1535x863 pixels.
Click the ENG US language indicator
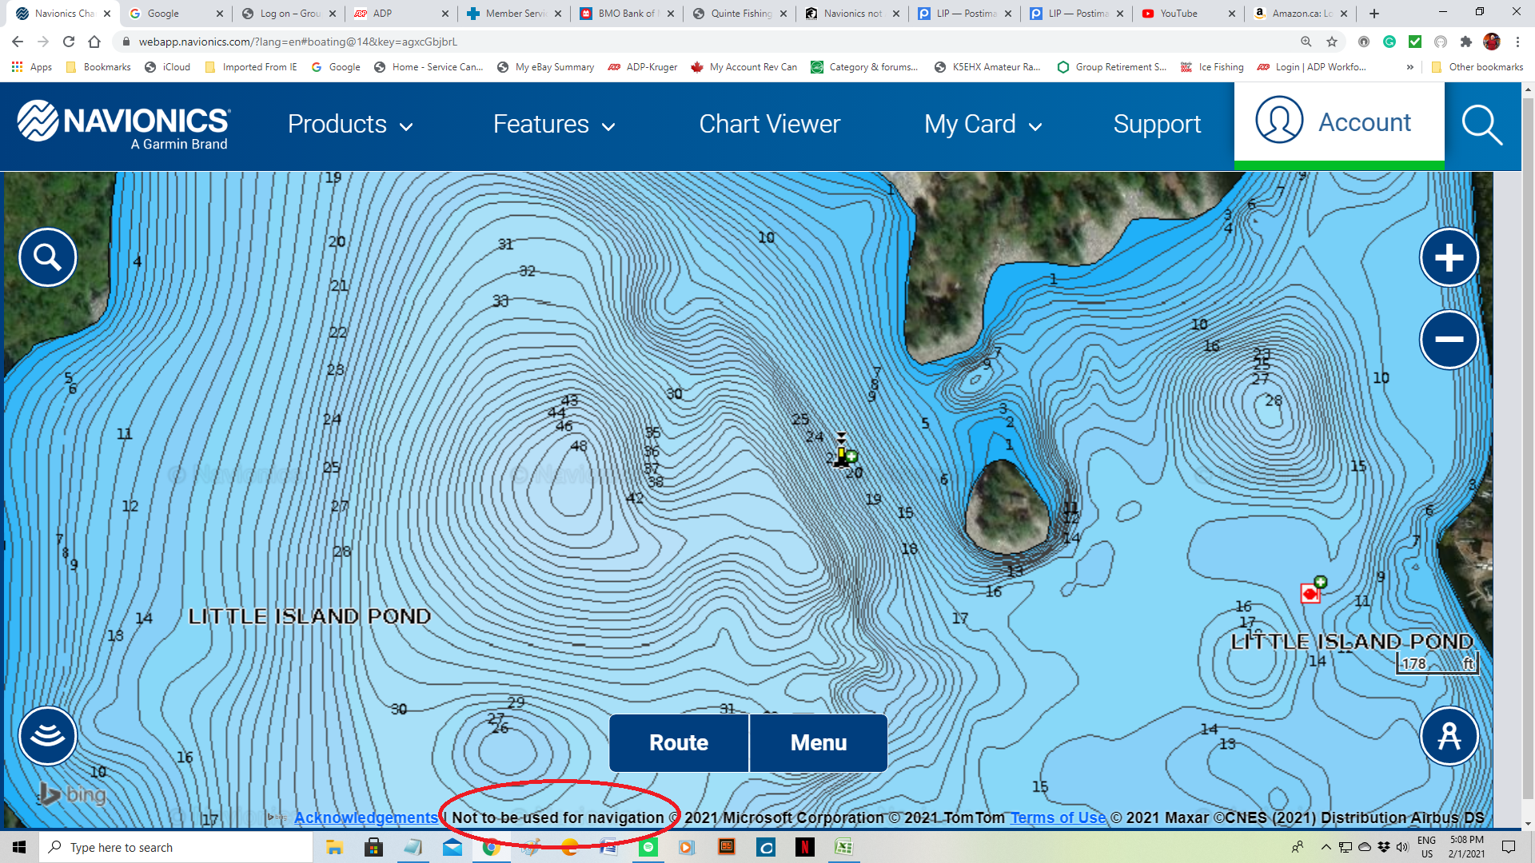click(1426, 847)
